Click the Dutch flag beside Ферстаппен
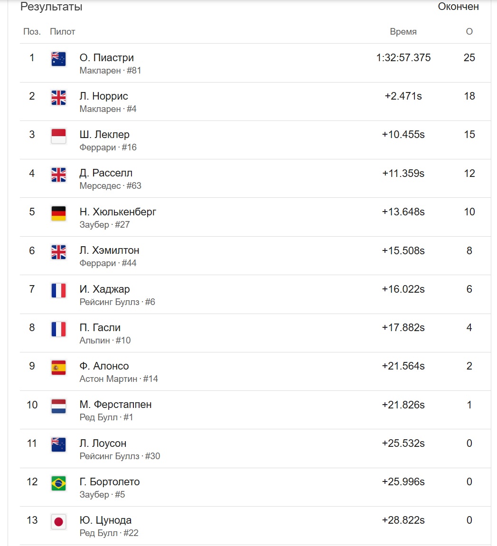The image size is (497, 546). click(x=58, y=406)
